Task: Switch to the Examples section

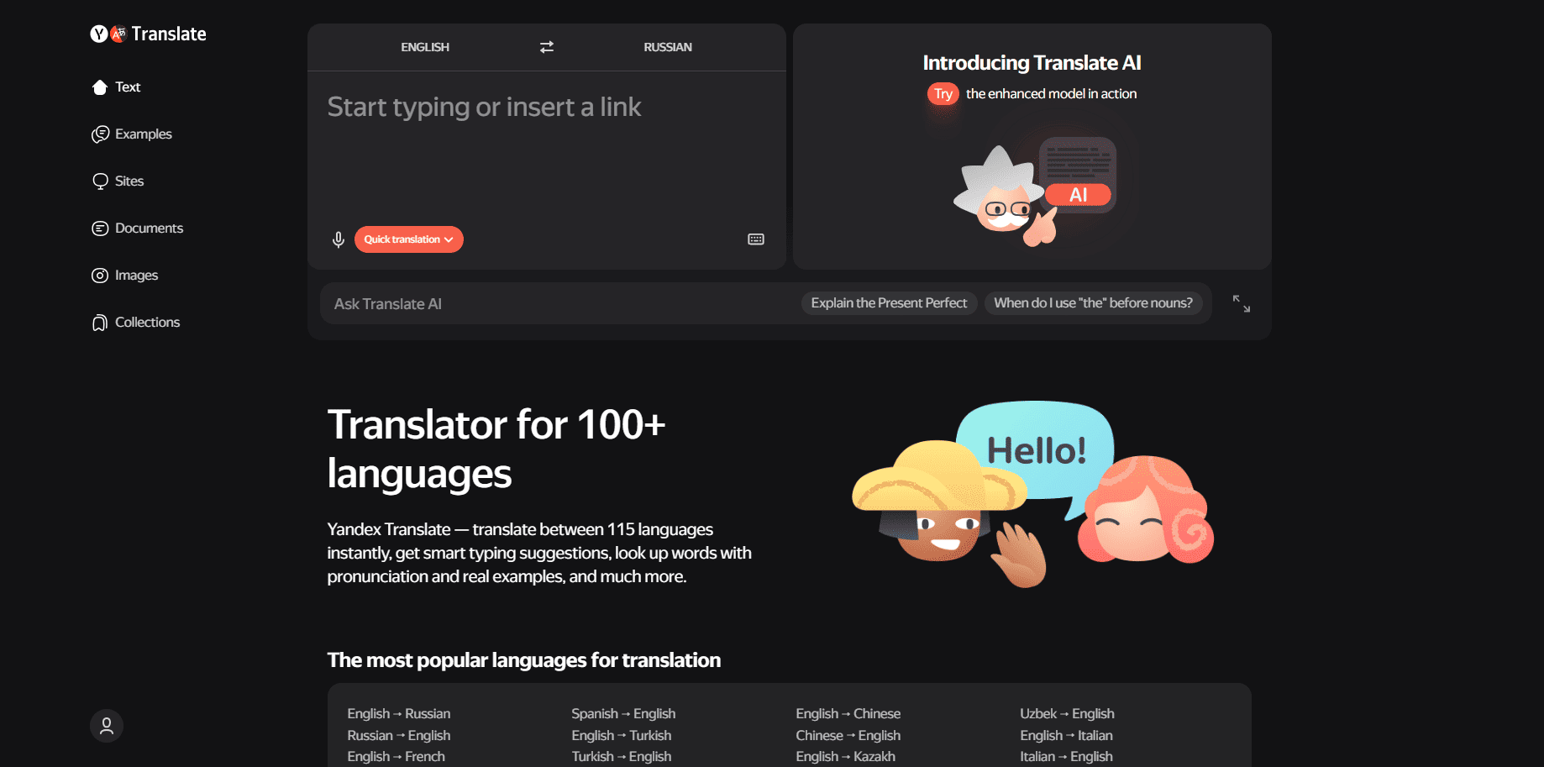Action: click(143, 134)
